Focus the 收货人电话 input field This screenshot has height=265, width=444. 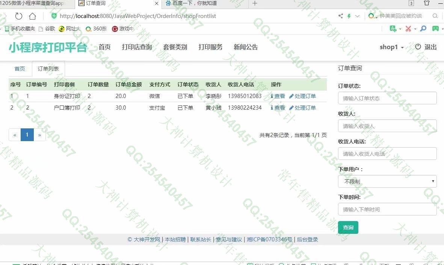(387, 154)
